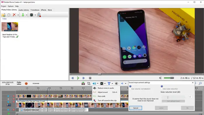The image size is (204, 115).
Task: Click the green down arrow add-to-timeline icon
Action: [23, 15]
